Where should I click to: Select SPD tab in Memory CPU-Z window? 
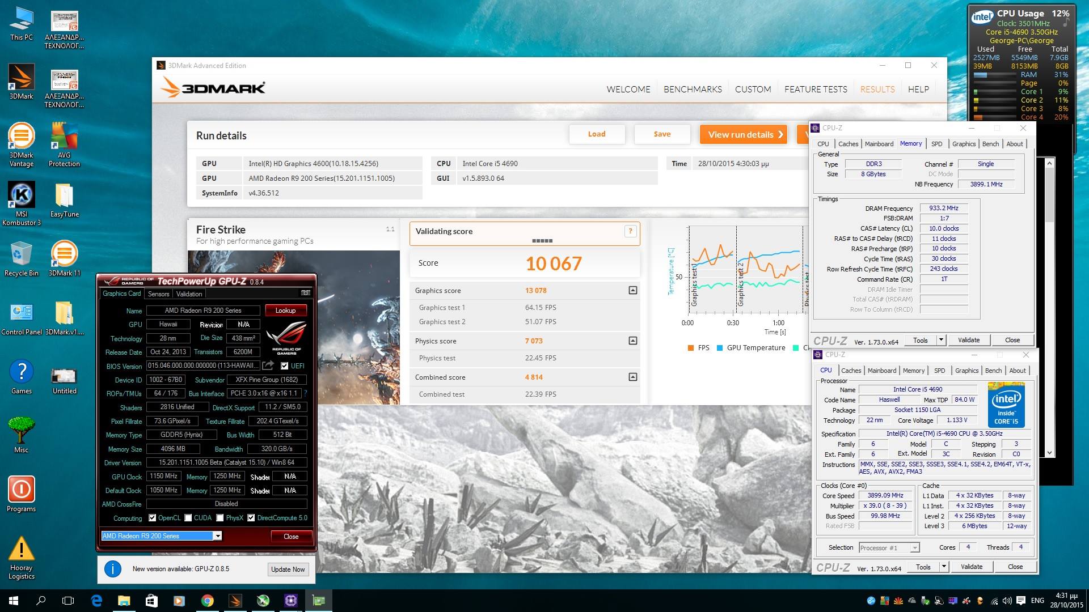click(x=936, y=144)
